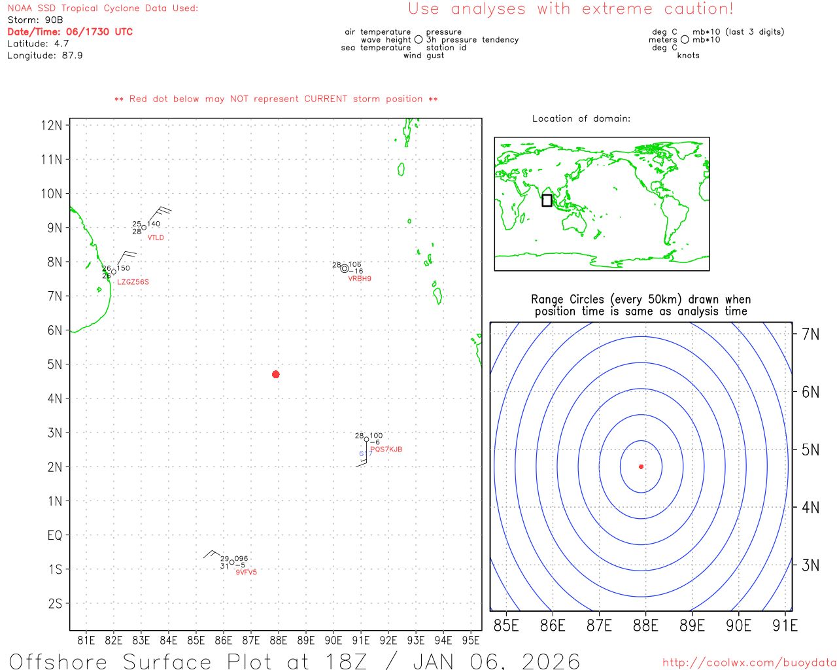
Task: Click the world overview map thumbnail
Action: (602, 204)
